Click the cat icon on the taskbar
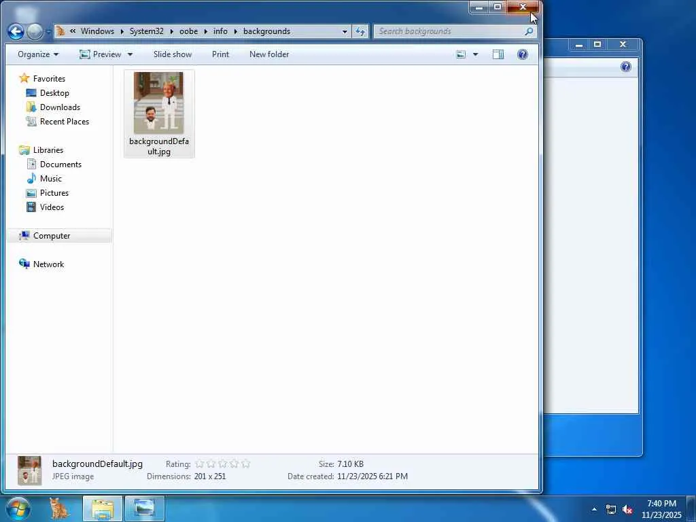Image resolution: width=696 pixels, height=522 pixels. coord(59,508)
